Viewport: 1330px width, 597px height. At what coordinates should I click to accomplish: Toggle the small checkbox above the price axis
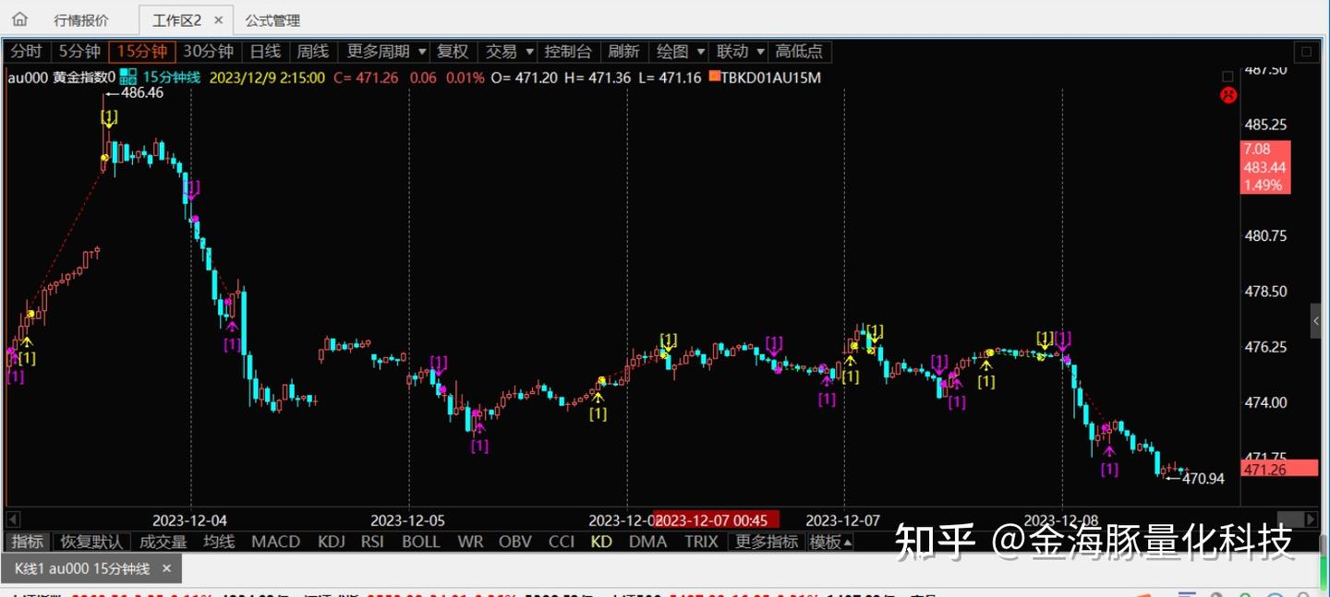click(x=1227, y=76)
